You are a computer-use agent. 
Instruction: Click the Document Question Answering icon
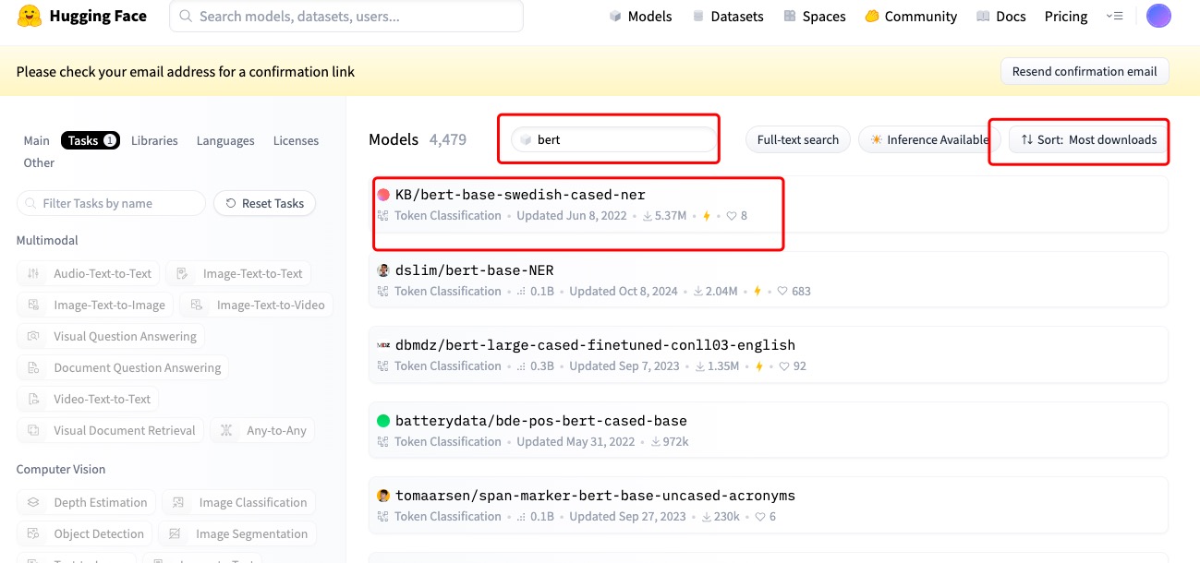coord(33,368)
